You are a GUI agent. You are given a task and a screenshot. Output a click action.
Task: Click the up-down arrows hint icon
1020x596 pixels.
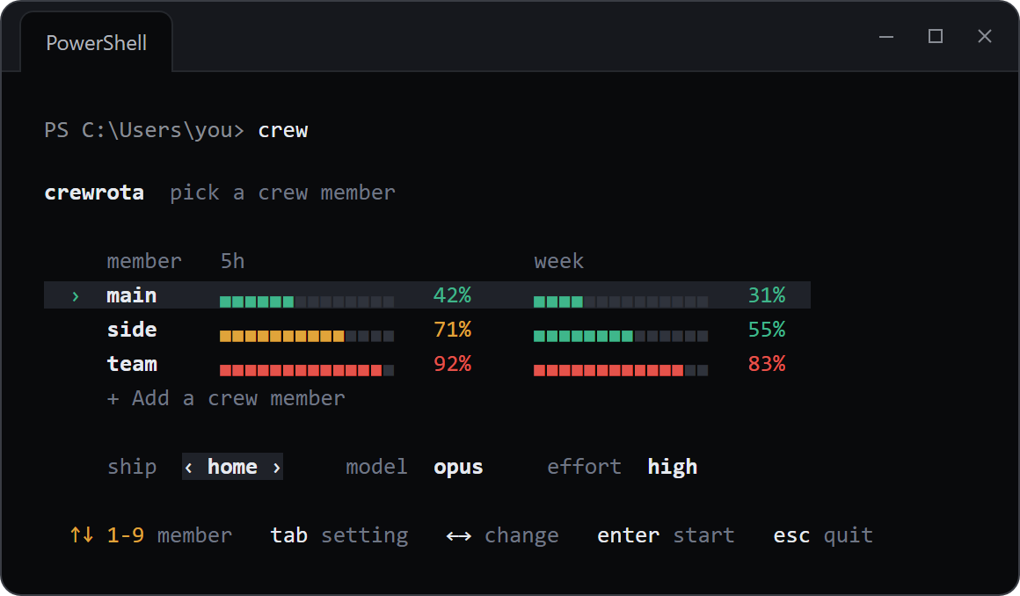tap(82, 534)
